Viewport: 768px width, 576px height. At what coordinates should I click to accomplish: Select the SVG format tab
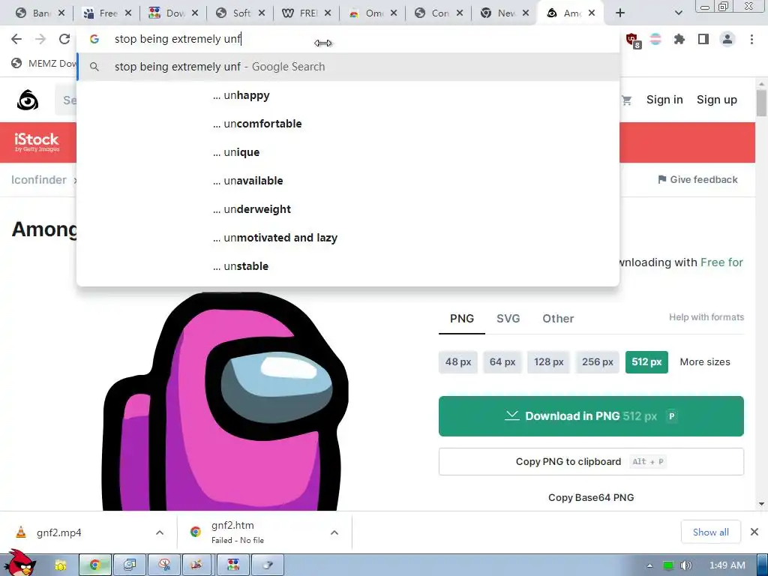pos(508,319)
